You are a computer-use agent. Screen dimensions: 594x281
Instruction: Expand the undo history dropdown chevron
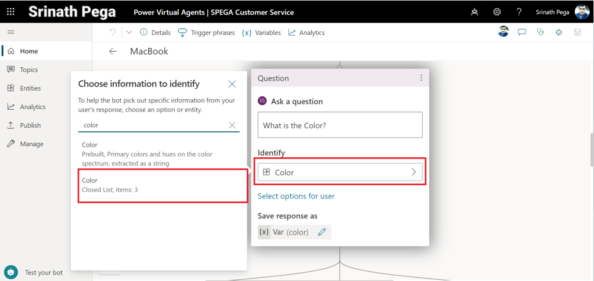[x=129, y=33]
